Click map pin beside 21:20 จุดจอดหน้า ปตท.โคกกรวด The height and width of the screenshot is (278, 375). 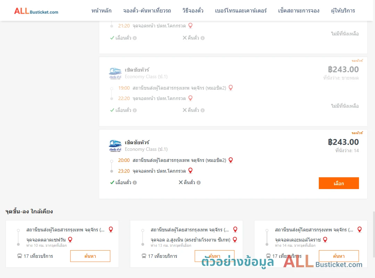tap(190, 26)
